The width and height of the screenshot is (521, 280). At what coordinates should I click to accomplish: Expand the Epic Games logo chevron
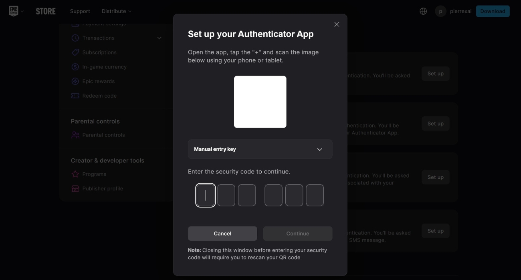pyautogui.click(x=22, y=11)
